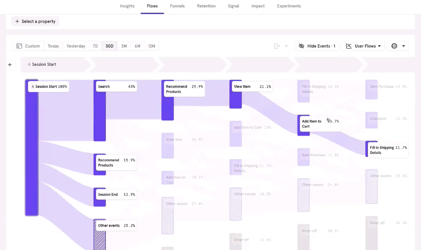
Task: Click the View Item 21.1% node
Action: [252, 86]
